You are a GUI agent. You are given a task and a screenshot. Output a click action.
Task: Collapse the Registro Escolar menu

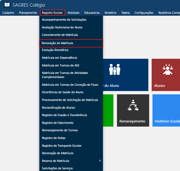pos(52,13)
